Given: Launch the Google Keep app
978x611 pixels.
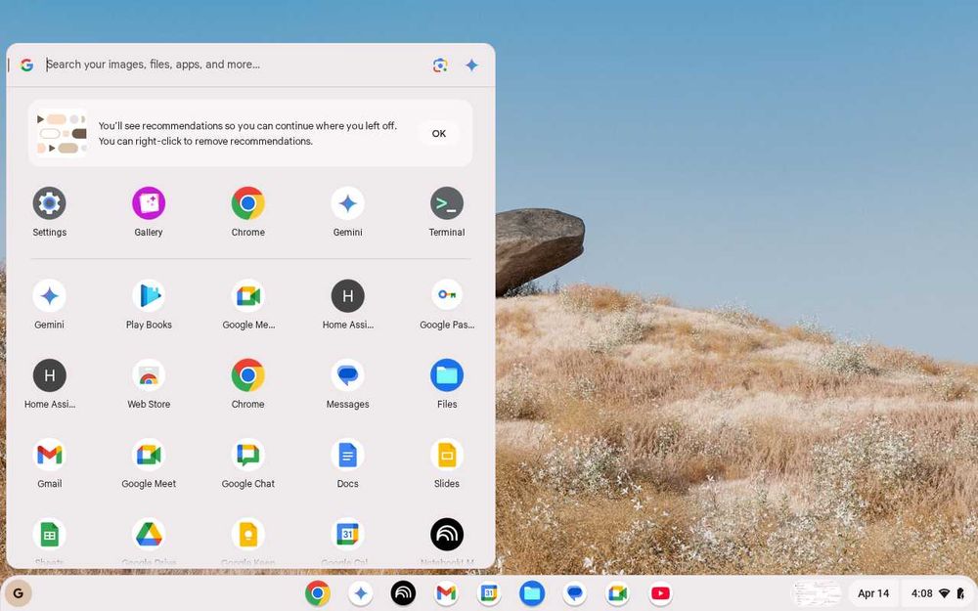Looking at the screenshot, I should click(247, 535).
